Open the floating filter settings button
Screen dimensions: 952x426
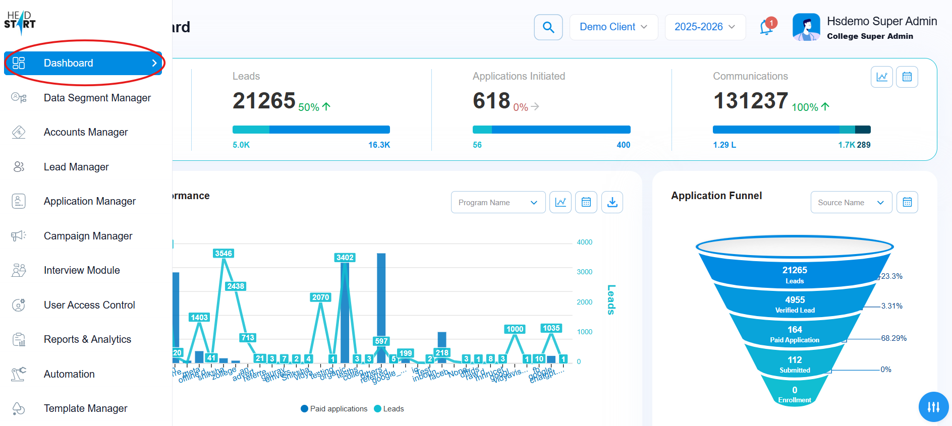point(933,406)
